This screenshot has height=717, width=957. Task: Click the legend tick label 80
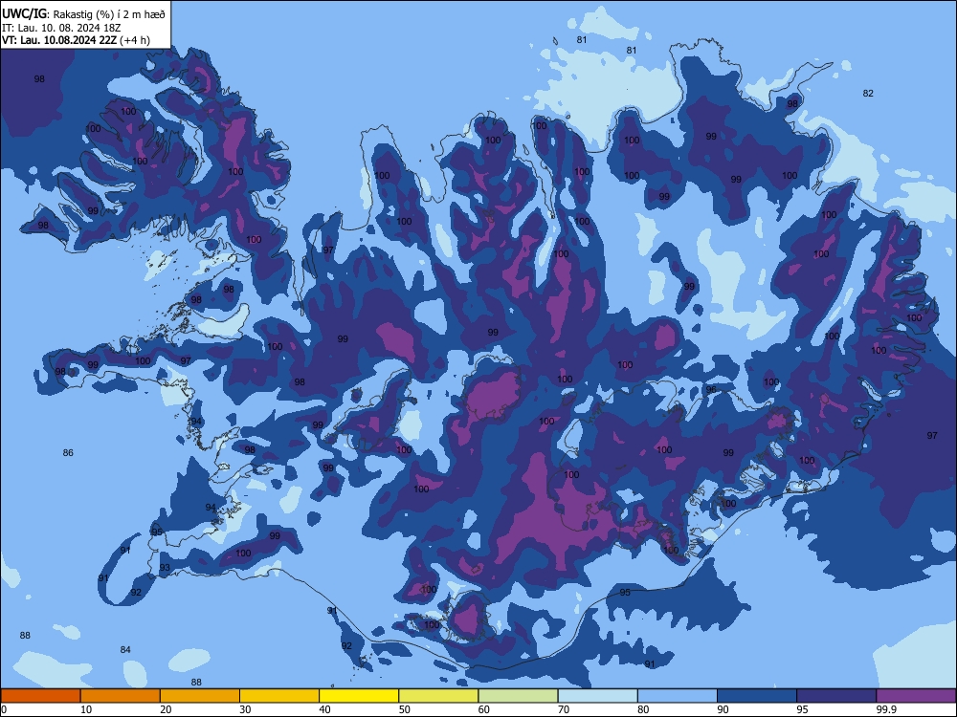click(643, 709)
